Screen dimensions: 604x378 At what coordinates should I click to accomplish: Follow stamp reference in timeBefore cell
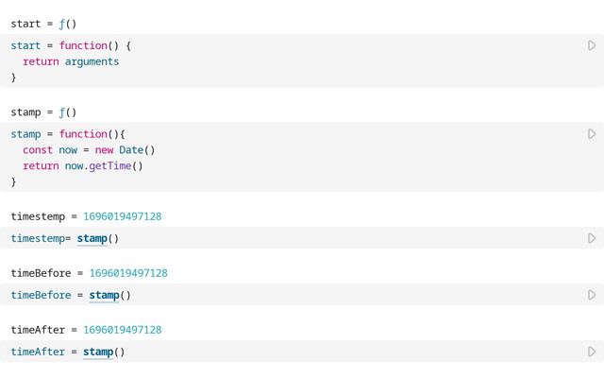pos(104,295)
